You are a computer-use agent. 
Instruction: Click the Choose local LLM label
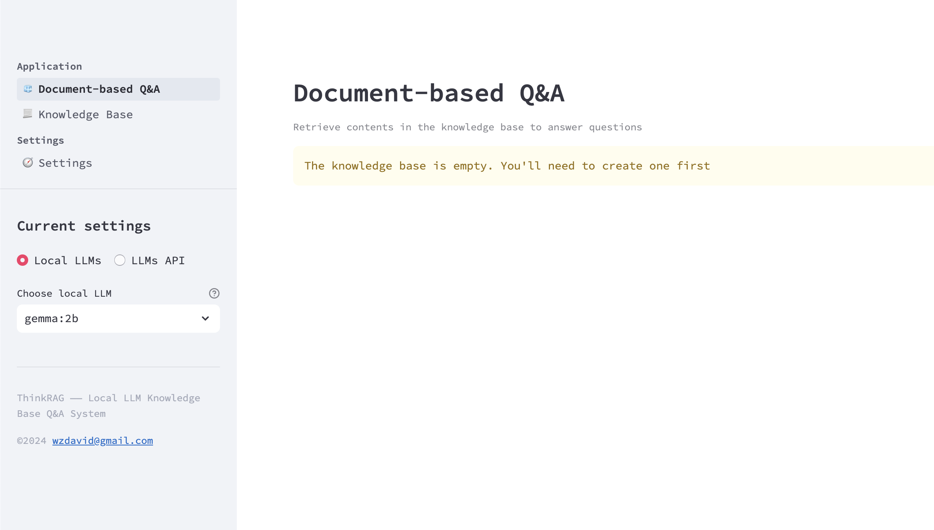pos(64,294)
